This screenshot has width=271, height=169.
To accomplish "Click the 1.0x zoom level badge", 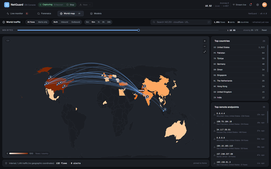I will point(8,41).
